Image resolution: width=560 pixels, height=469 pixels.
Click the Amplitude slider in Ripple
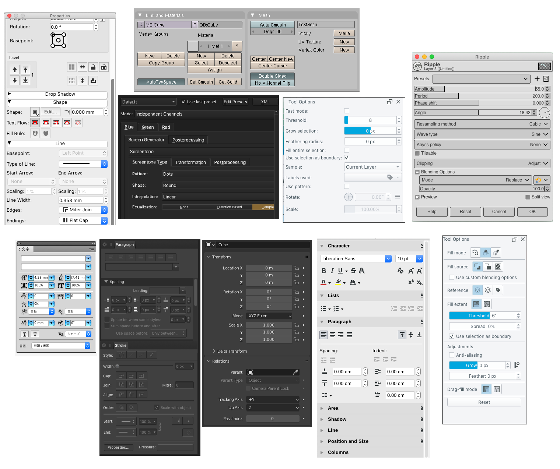(482, 89)
